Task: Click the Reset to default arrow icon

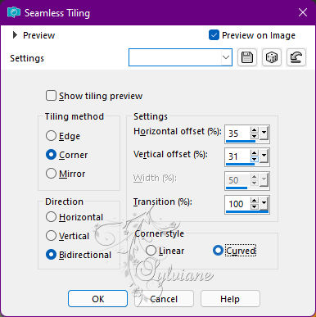Action: (296, 57)
